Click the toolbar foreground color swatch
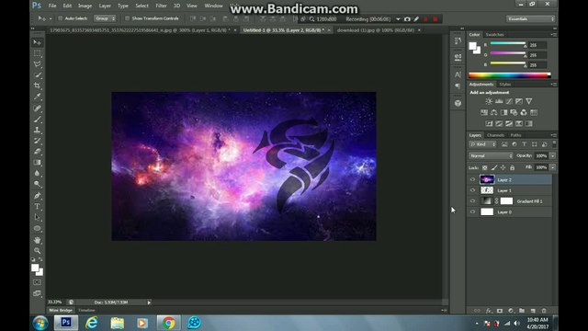 [35, 268]
